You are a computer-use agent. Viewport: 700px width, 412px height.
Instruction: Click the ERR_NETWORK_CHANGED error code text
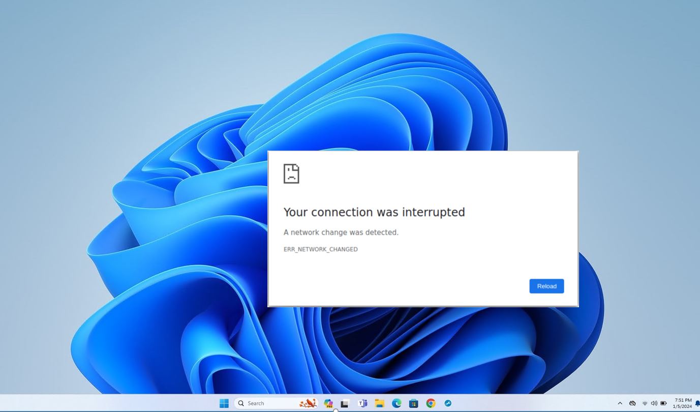click(321, 249)
